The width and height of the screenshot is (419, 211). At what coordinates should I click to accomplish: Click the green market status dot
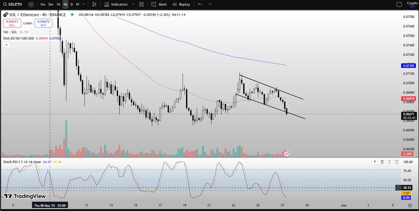tap(72, 15)
